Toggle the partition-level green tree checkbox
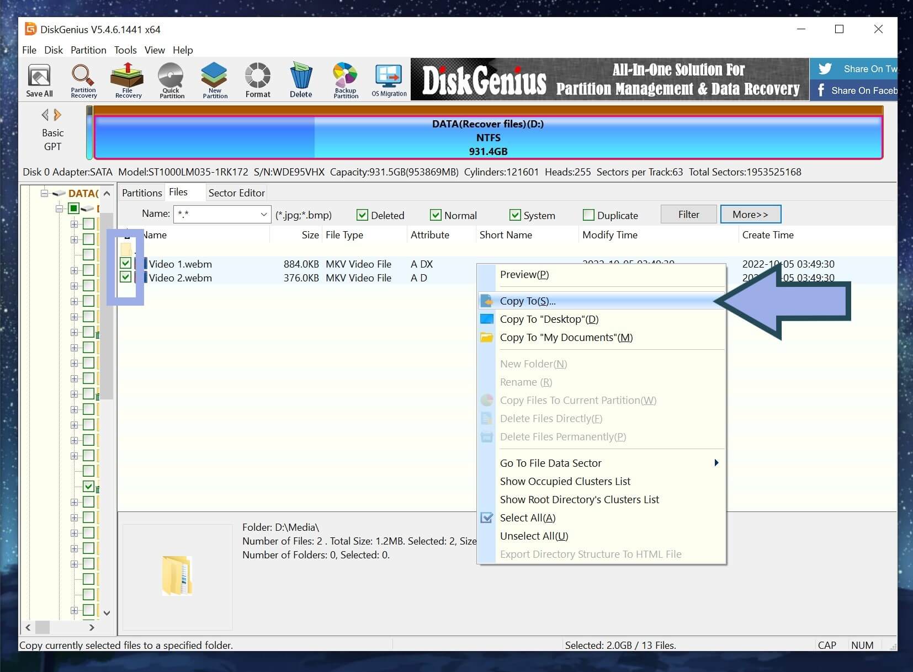Image resolution: width=913 pixels, height=672 pixels. tap(73, 209)
